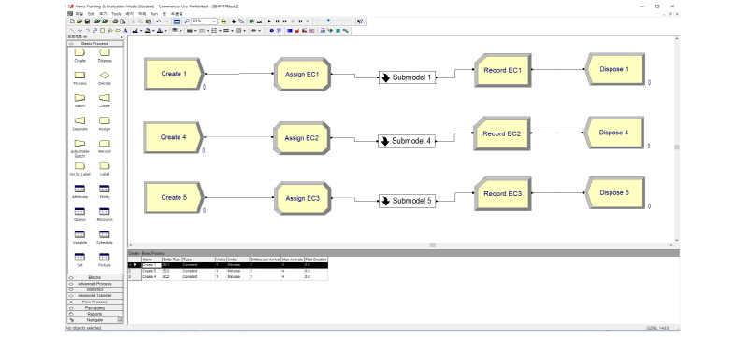Expand the Blocks panel section
This screenshot has width=748, height=337.
[95, 277]
